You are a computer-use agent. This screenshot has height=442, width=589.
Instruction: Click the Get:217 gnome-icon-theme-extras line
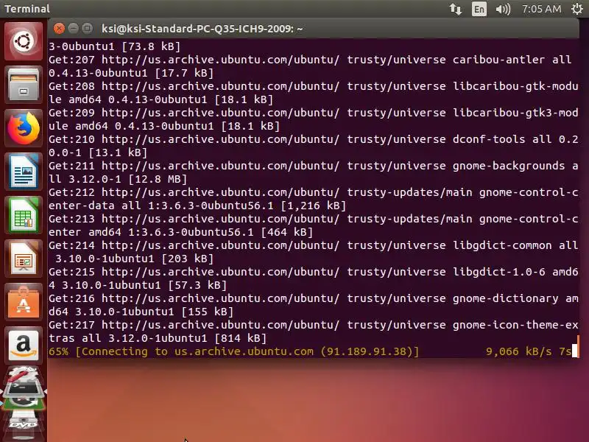coord(314,331)
